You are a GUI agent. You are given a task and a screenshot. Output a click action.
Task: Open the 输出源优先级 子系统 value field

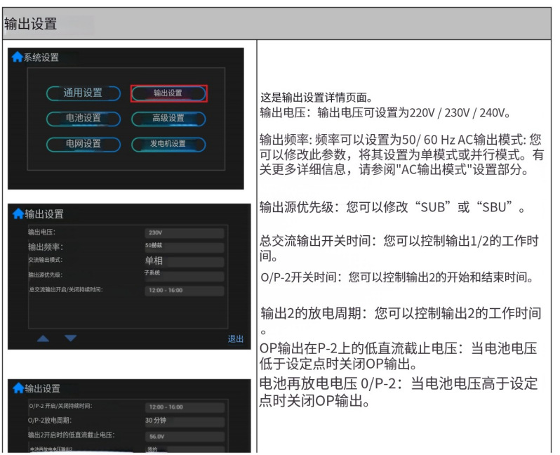point(183,275)
